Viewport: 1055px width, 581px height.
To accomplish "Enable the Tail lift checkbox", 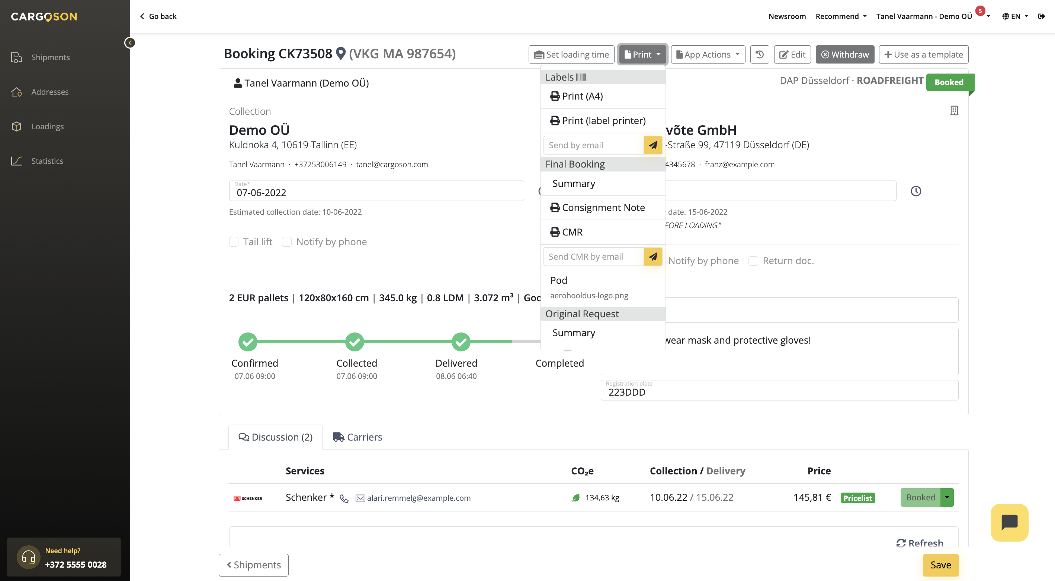I will 234,241.
